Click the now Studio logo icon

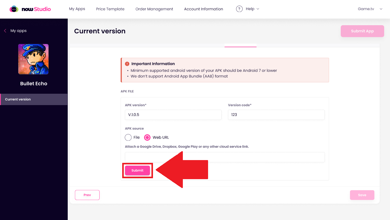tap(14, 9)
